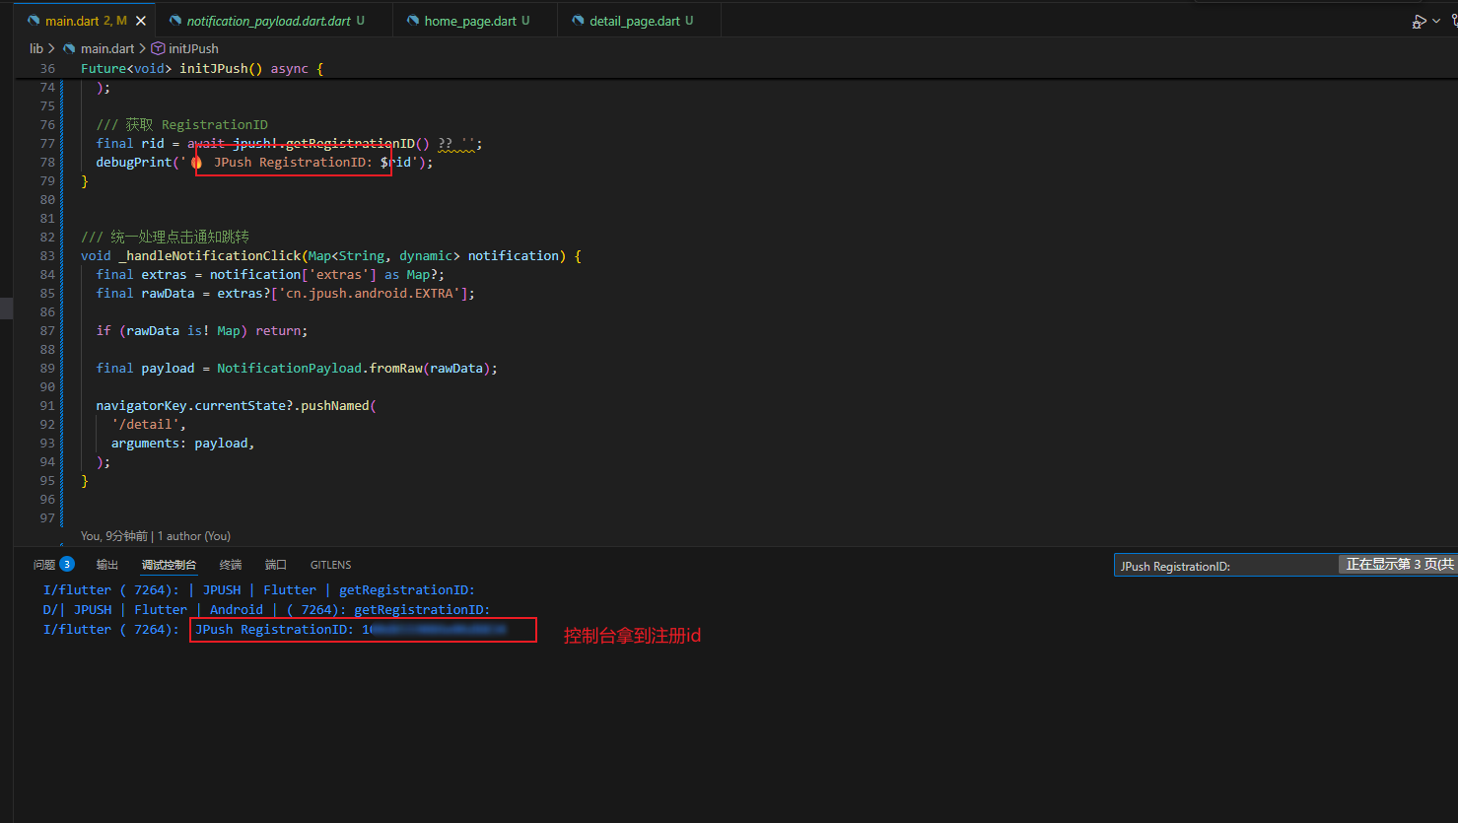
Task: Click the '/detail' route string
Action: click(145, 424)
